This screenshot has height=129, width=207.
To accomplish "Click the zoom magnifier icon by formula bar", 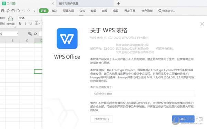I will pyautogui.click(x=30, y=34).
